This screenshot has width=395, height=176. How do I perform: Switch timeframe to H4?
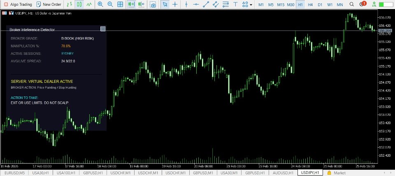[310, 5]
